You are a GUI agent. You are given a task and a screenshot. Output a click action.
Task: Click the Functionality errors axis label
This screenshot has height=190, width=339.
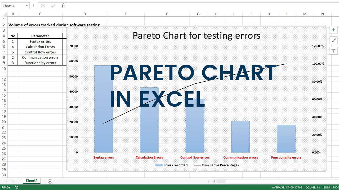286,158
